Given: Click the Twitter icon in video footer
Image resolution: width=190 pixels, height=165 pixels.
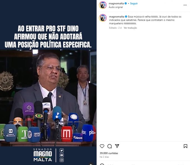Looking at the screenshot, I should click(x=62, y=151).
